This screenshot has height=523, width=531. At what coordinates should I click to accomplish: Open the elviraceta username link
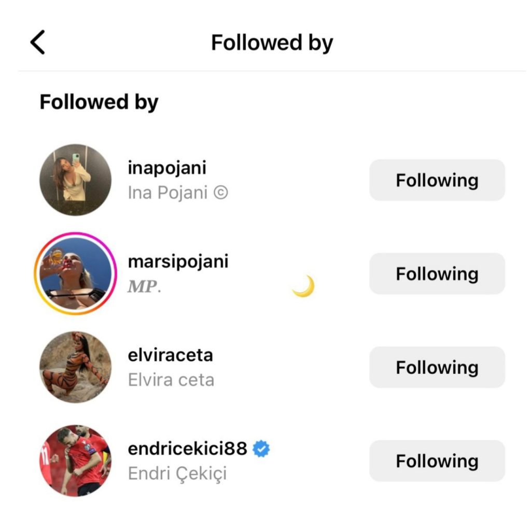coord(170,355)
